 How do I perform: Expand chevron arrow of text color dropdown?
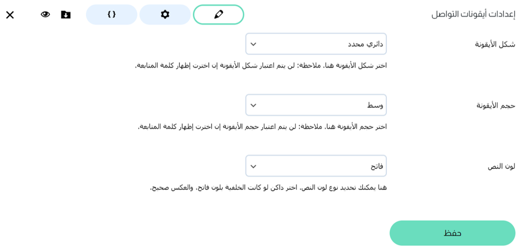[254, 166]
